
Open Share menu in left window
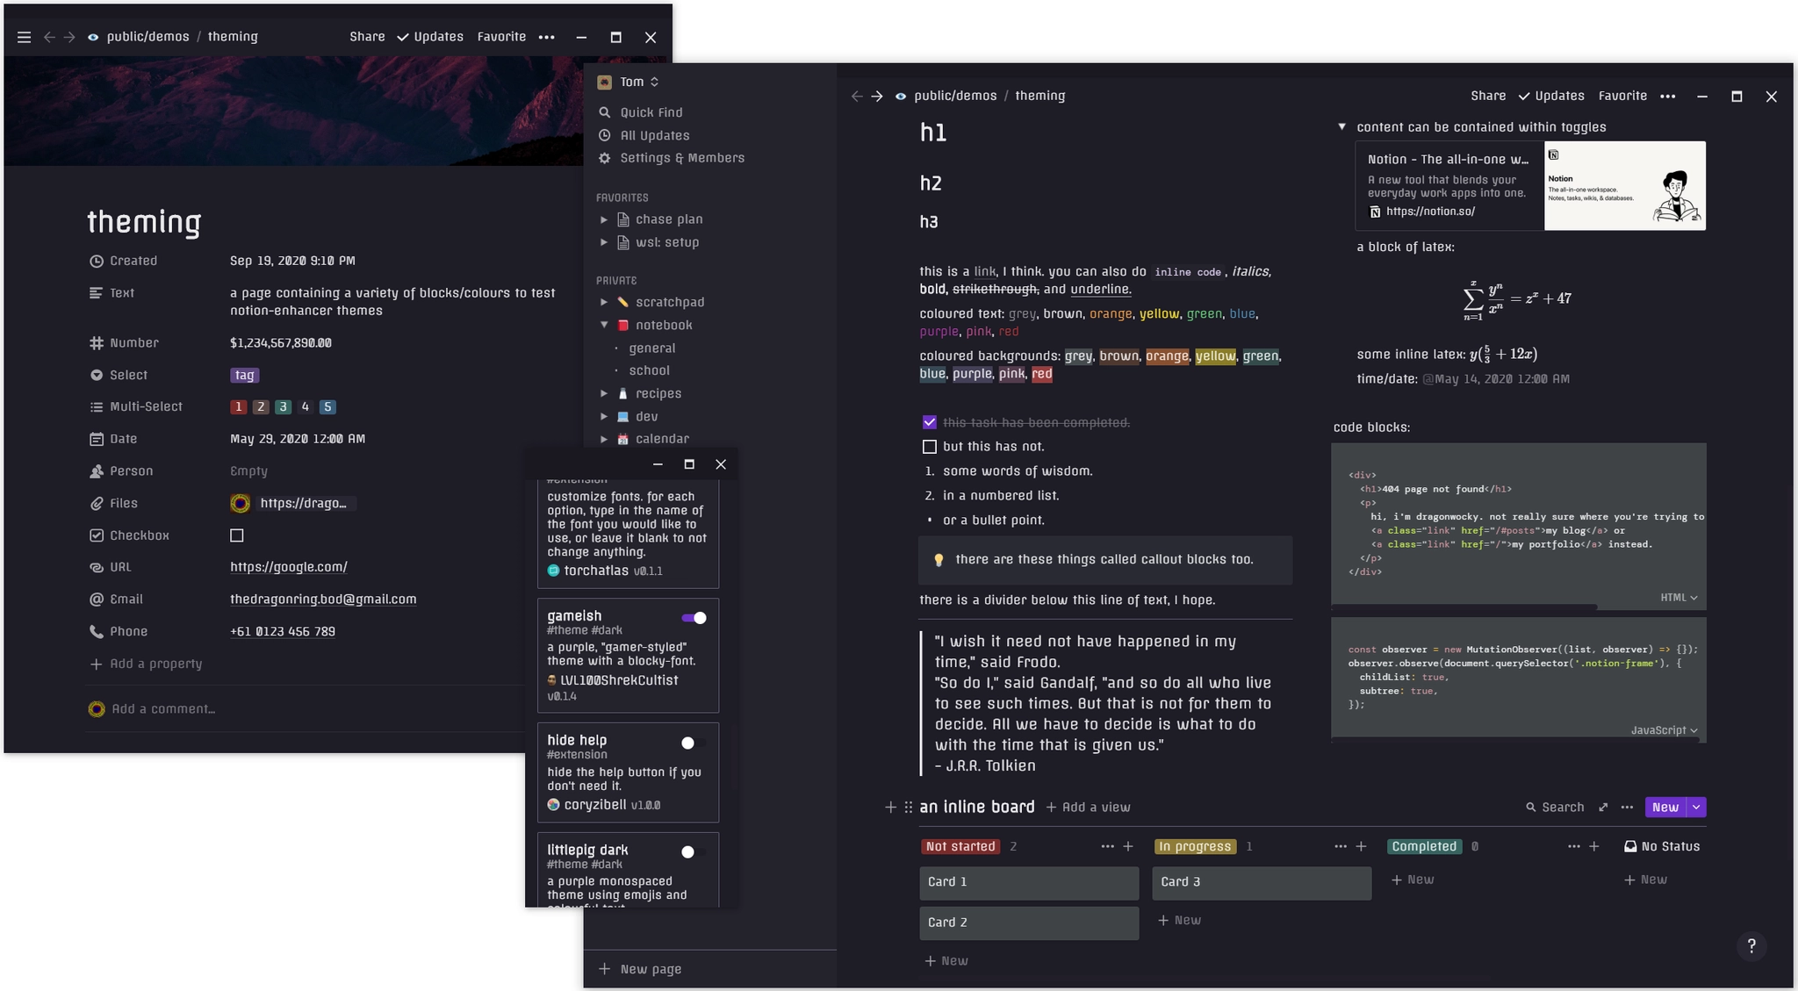tap(367, 37)
